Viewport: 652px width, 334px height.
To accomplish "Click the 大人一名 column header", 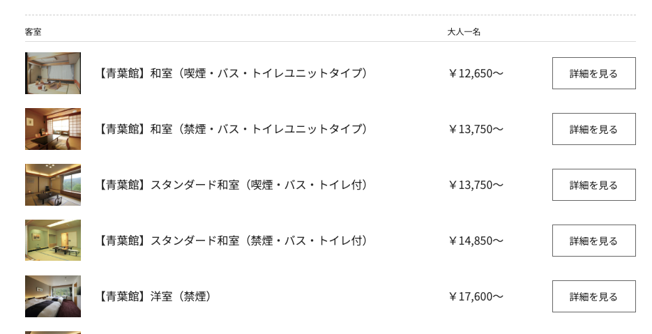I will pyautogui.click(x=464, y=32).
